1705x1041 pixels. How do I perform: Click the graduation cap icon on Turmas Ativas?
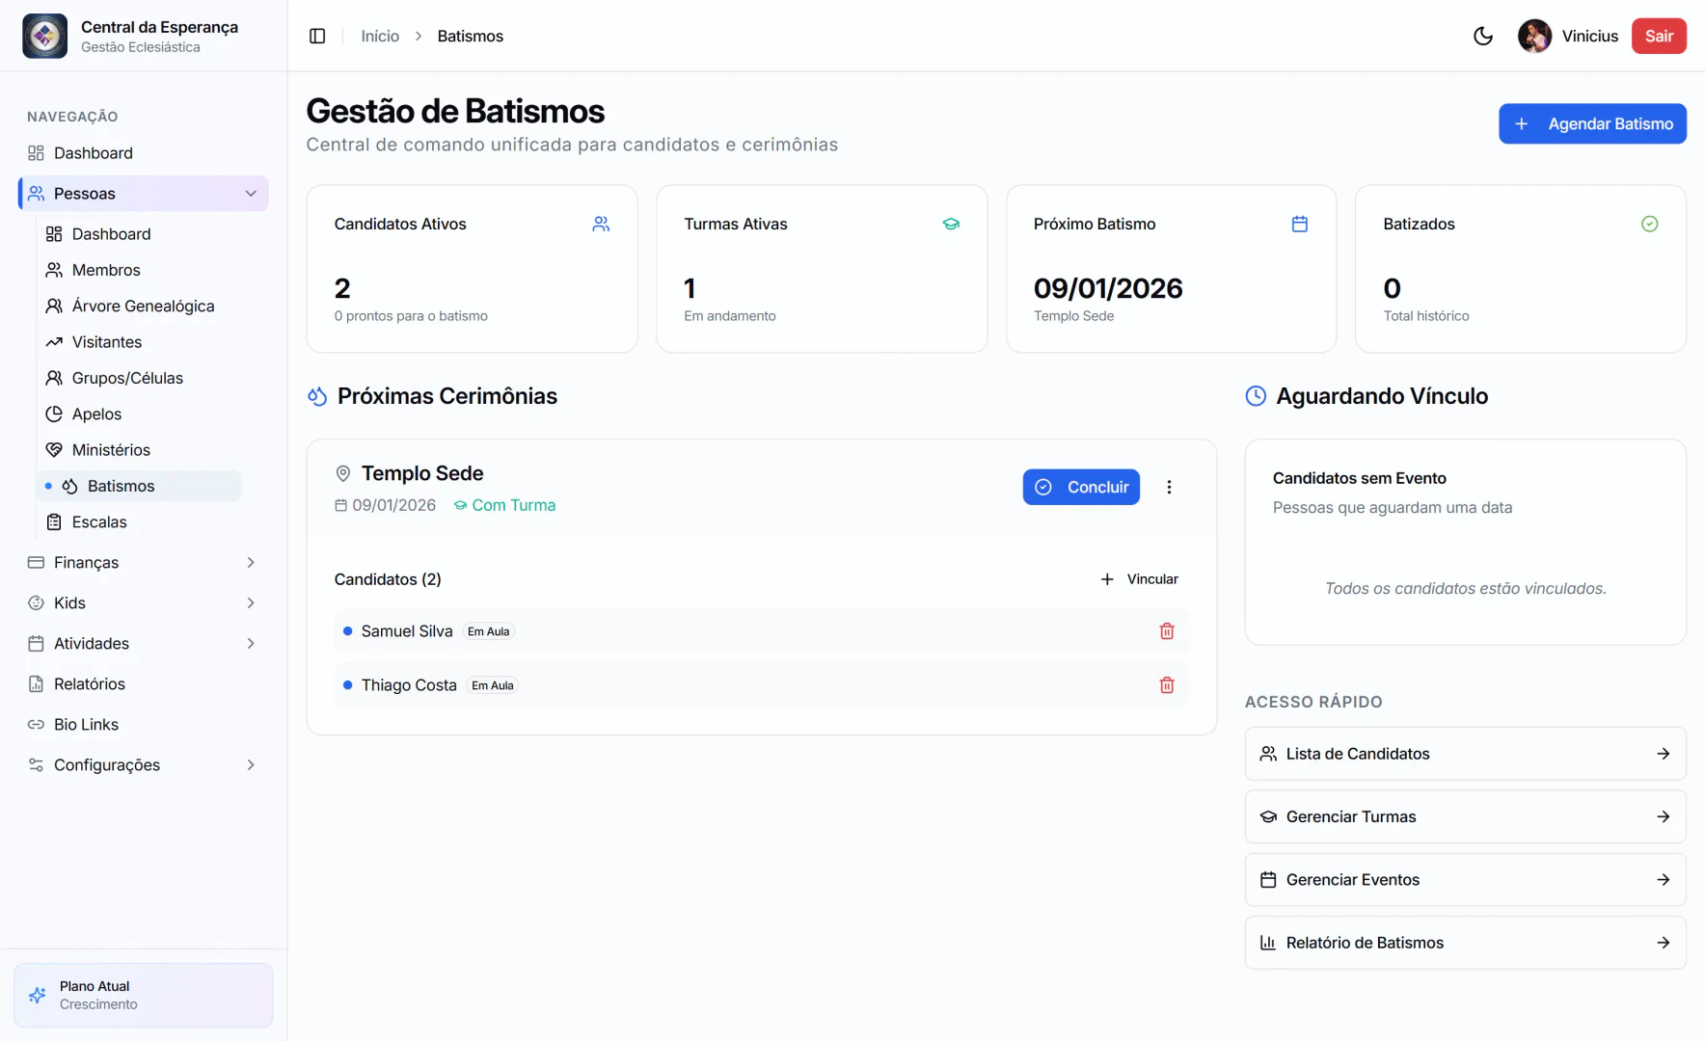pos(951,223)
